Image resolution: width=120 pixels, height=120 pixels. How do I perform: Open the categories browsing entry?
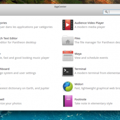pos(3,23)
